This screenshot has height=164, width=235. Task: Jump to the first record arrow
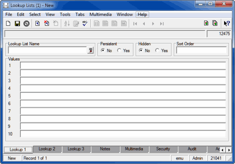pos(135,24)
